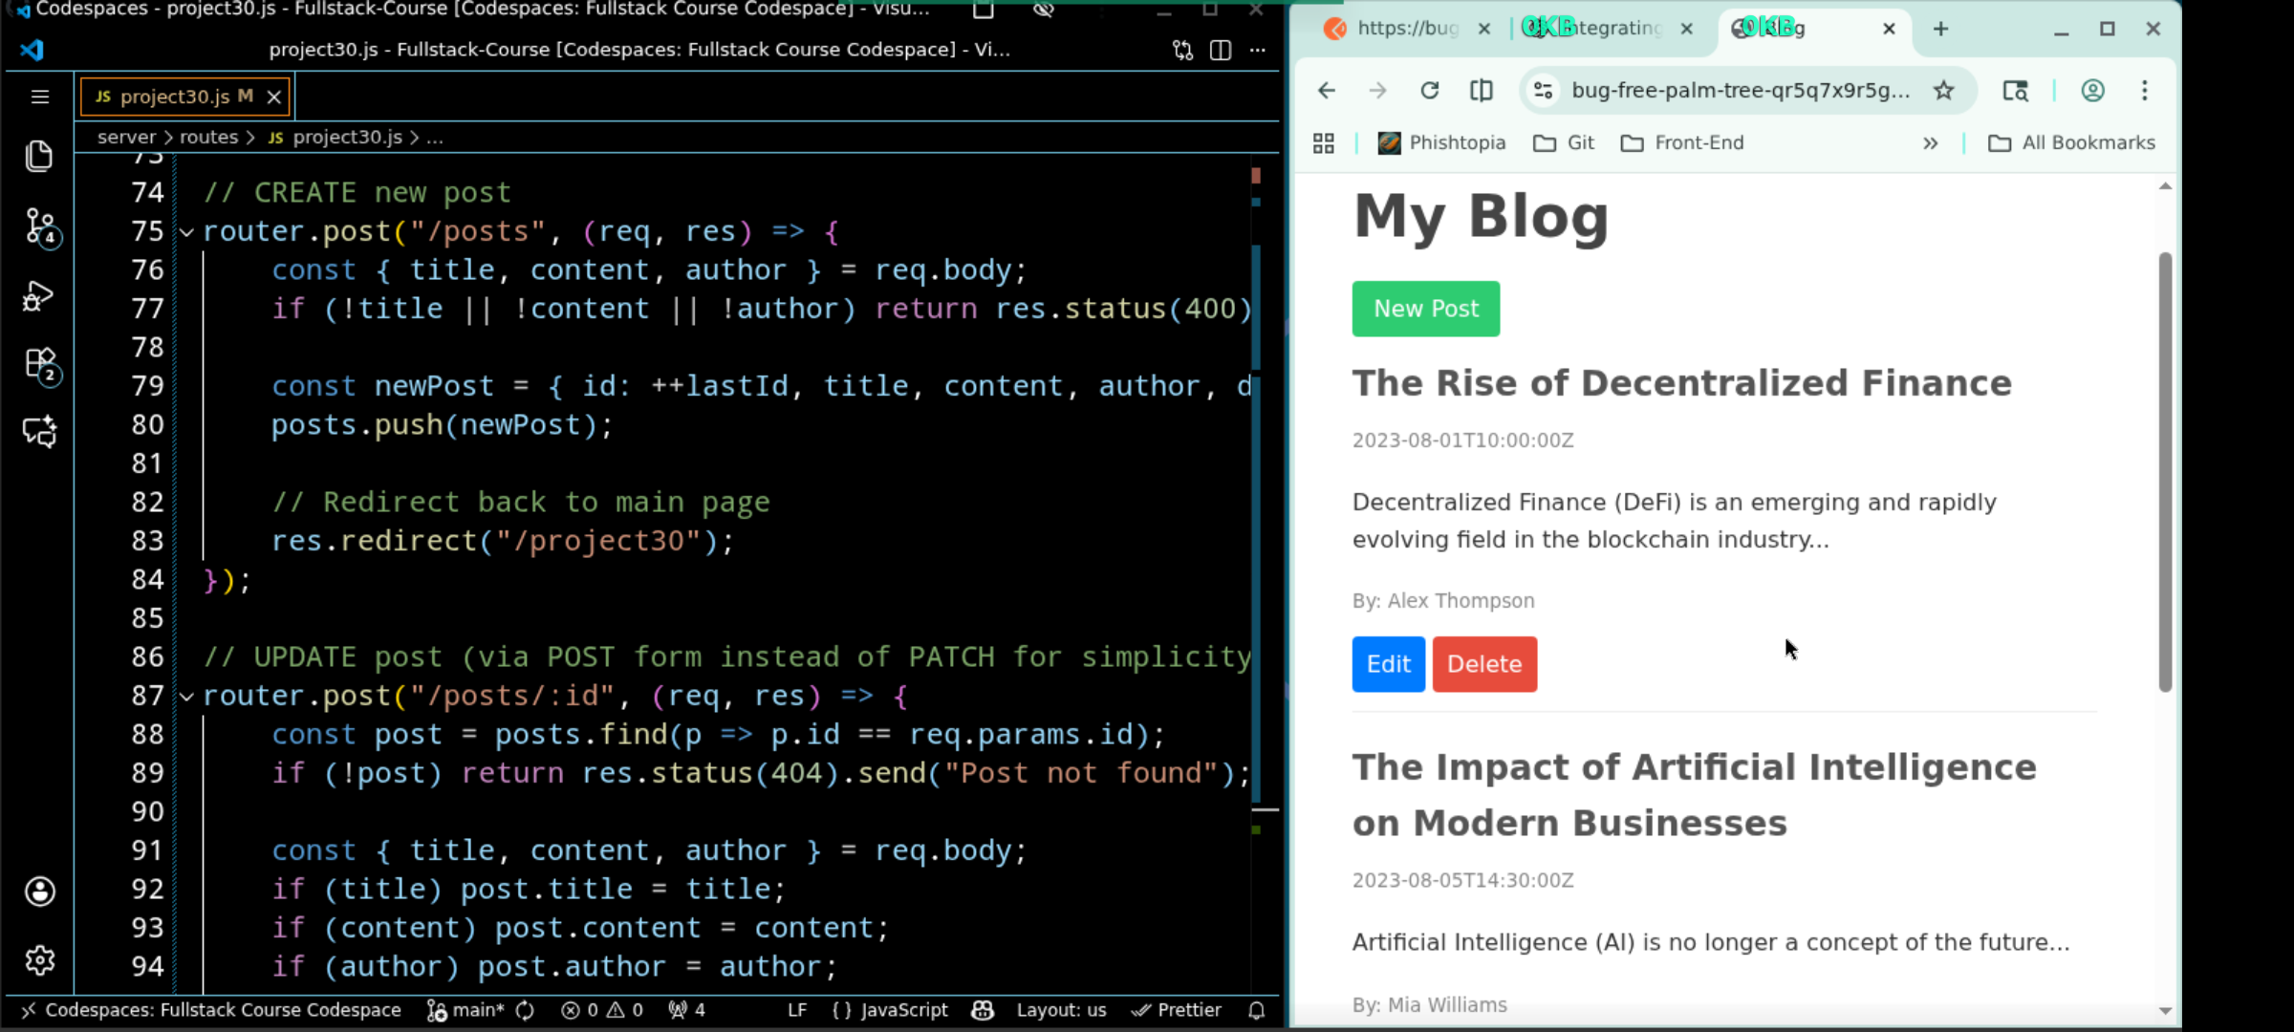Open the Git bookmarks folder

pos(1564,142)
